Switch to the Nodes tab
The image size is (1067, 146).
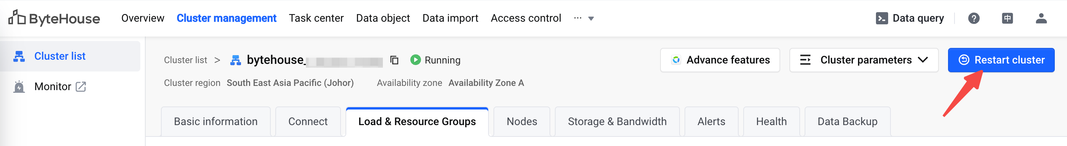pos(522,122)
